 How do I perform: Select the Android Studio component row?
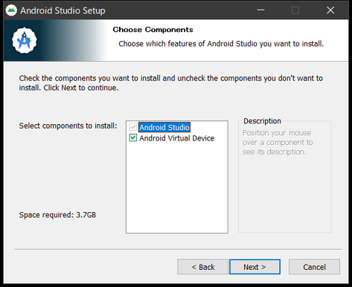[x=164, y=127]
